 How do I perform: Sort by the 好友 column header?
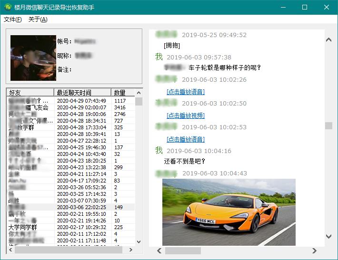coord(30,93)
